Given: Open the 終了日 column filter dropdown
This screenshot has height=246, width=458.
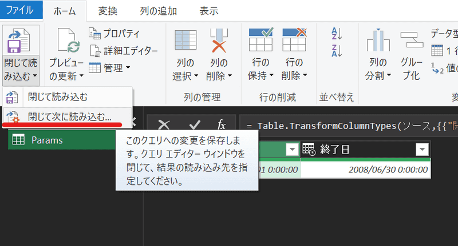Looking at the screenshot, I should tap(422, 150).
